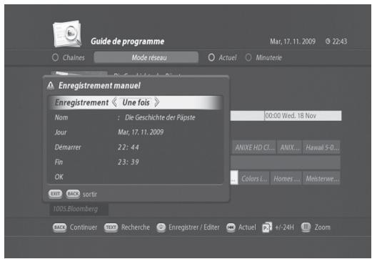Select the Chaînes radio option
372x259 pixels.
55,57
